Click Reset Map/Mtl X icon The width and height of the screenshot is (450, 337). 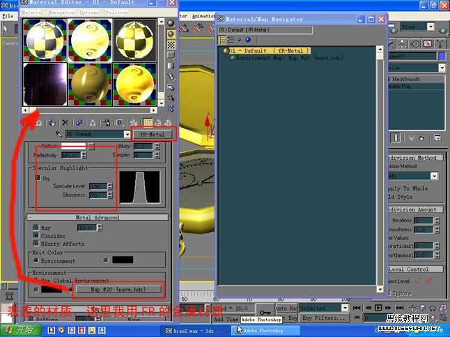[x=65, y=123]
